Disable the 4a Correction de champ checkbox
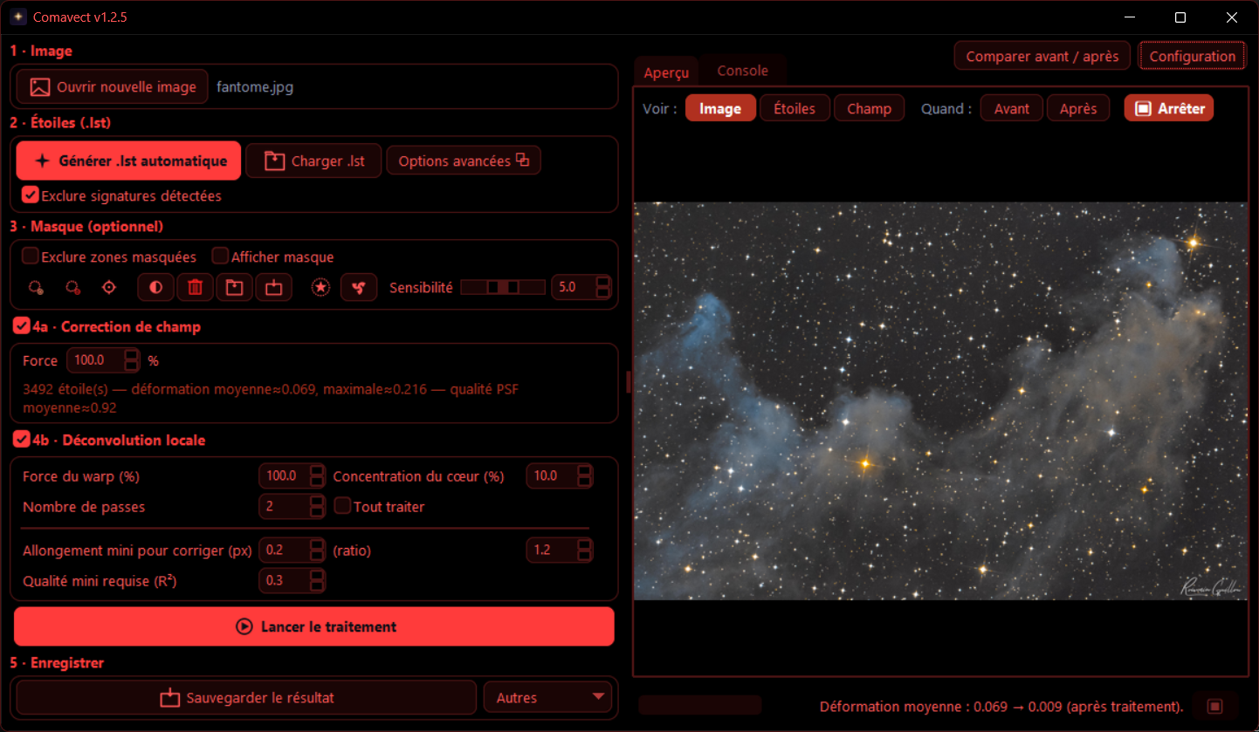This screenshot has width=1259, height=732. 22,326
